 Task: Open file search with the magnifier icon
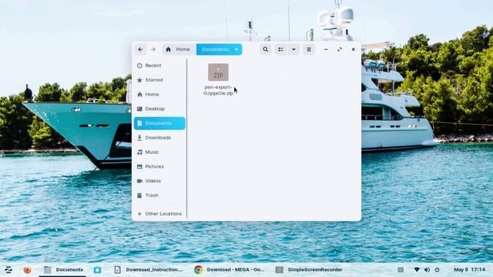[x=265, y=49]
